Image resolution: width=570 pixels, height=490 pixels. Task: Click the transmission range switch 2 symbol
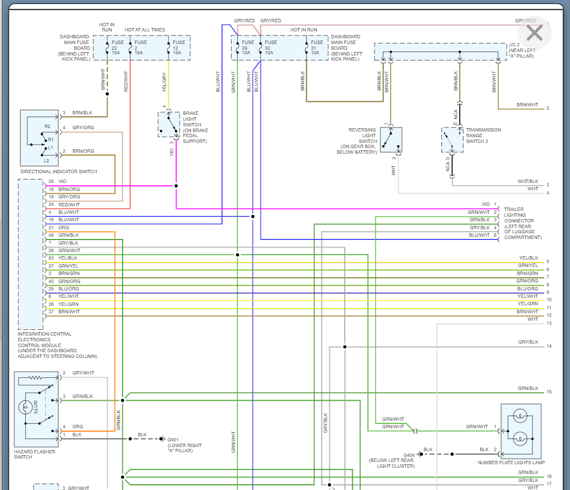click(452, 140)
